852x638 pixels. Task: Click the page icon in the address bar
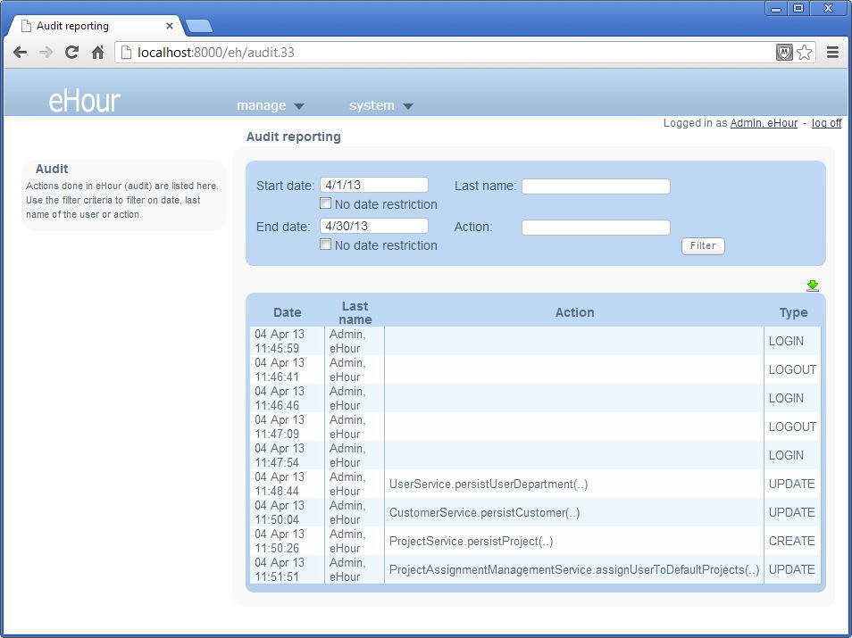click(x=126, y=52)
